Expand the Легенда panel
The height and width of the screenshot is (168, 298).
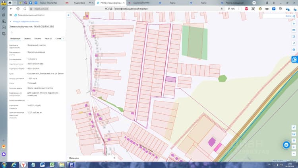pos(92,158)
